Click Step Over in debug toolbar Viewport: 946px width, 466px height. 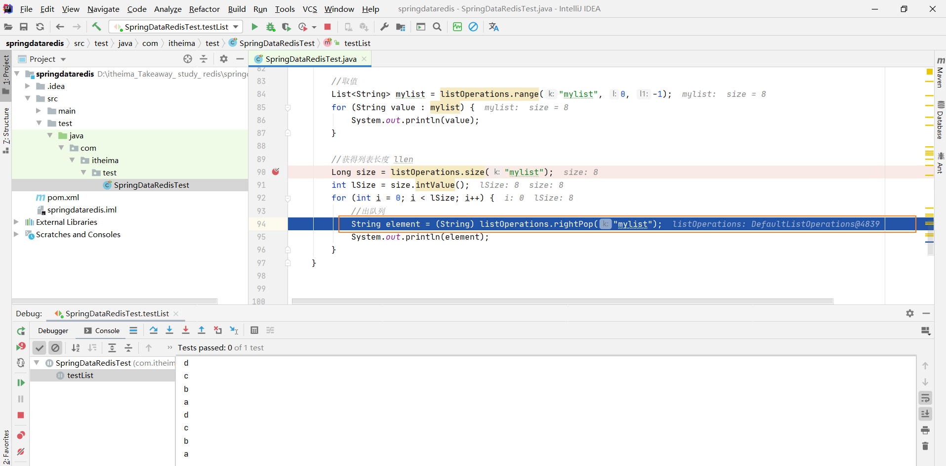pos(154,330)
